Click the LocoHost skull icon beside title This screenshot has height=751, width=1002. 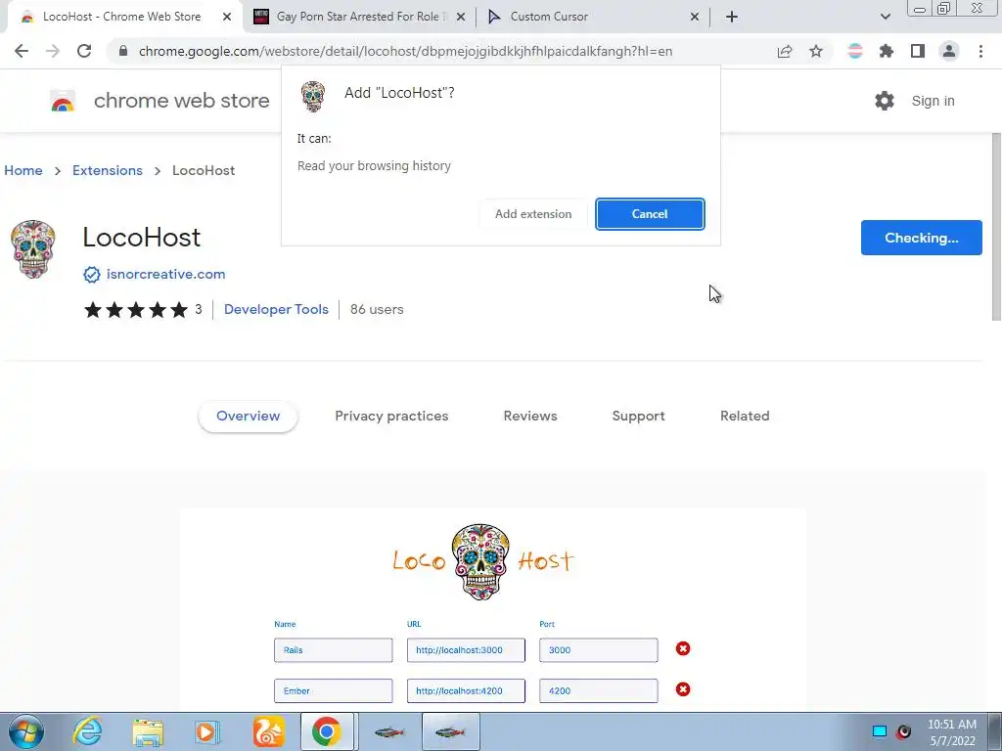pos(33,249)
